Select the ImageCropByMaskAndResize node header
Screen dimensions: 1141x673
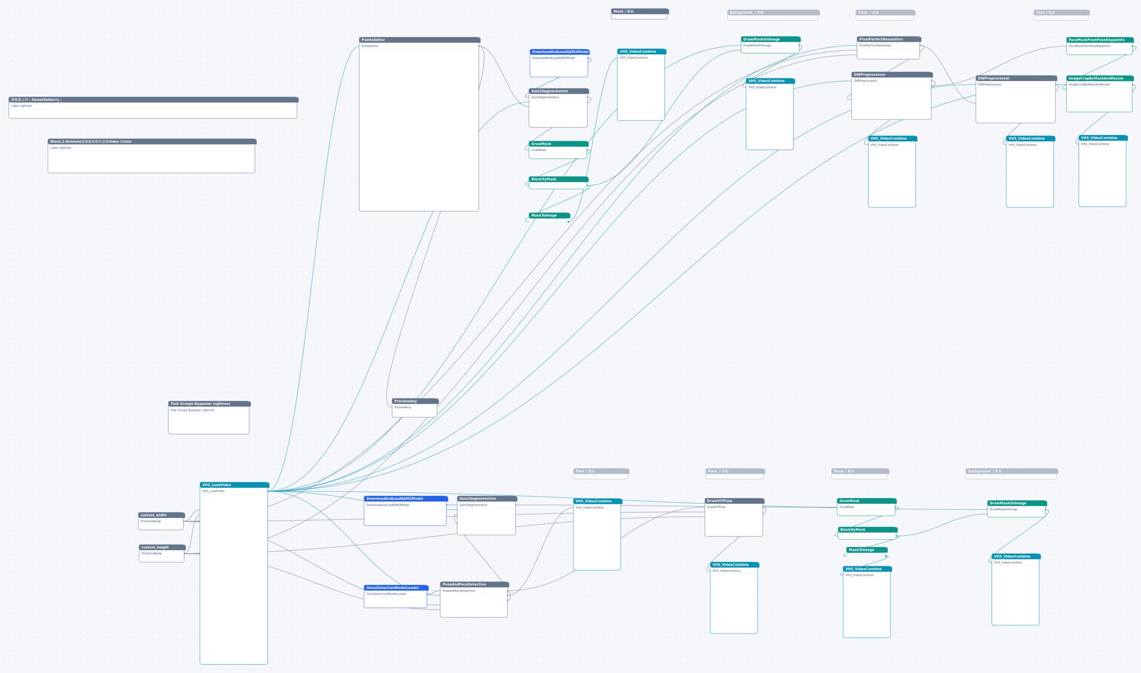click(1100, 78)
